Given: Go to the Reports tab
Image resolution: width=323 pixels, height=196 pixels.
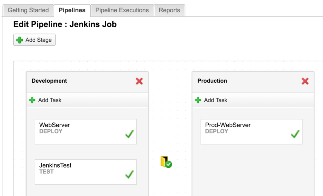Looking at the screenshot, I should pos(169,10).
